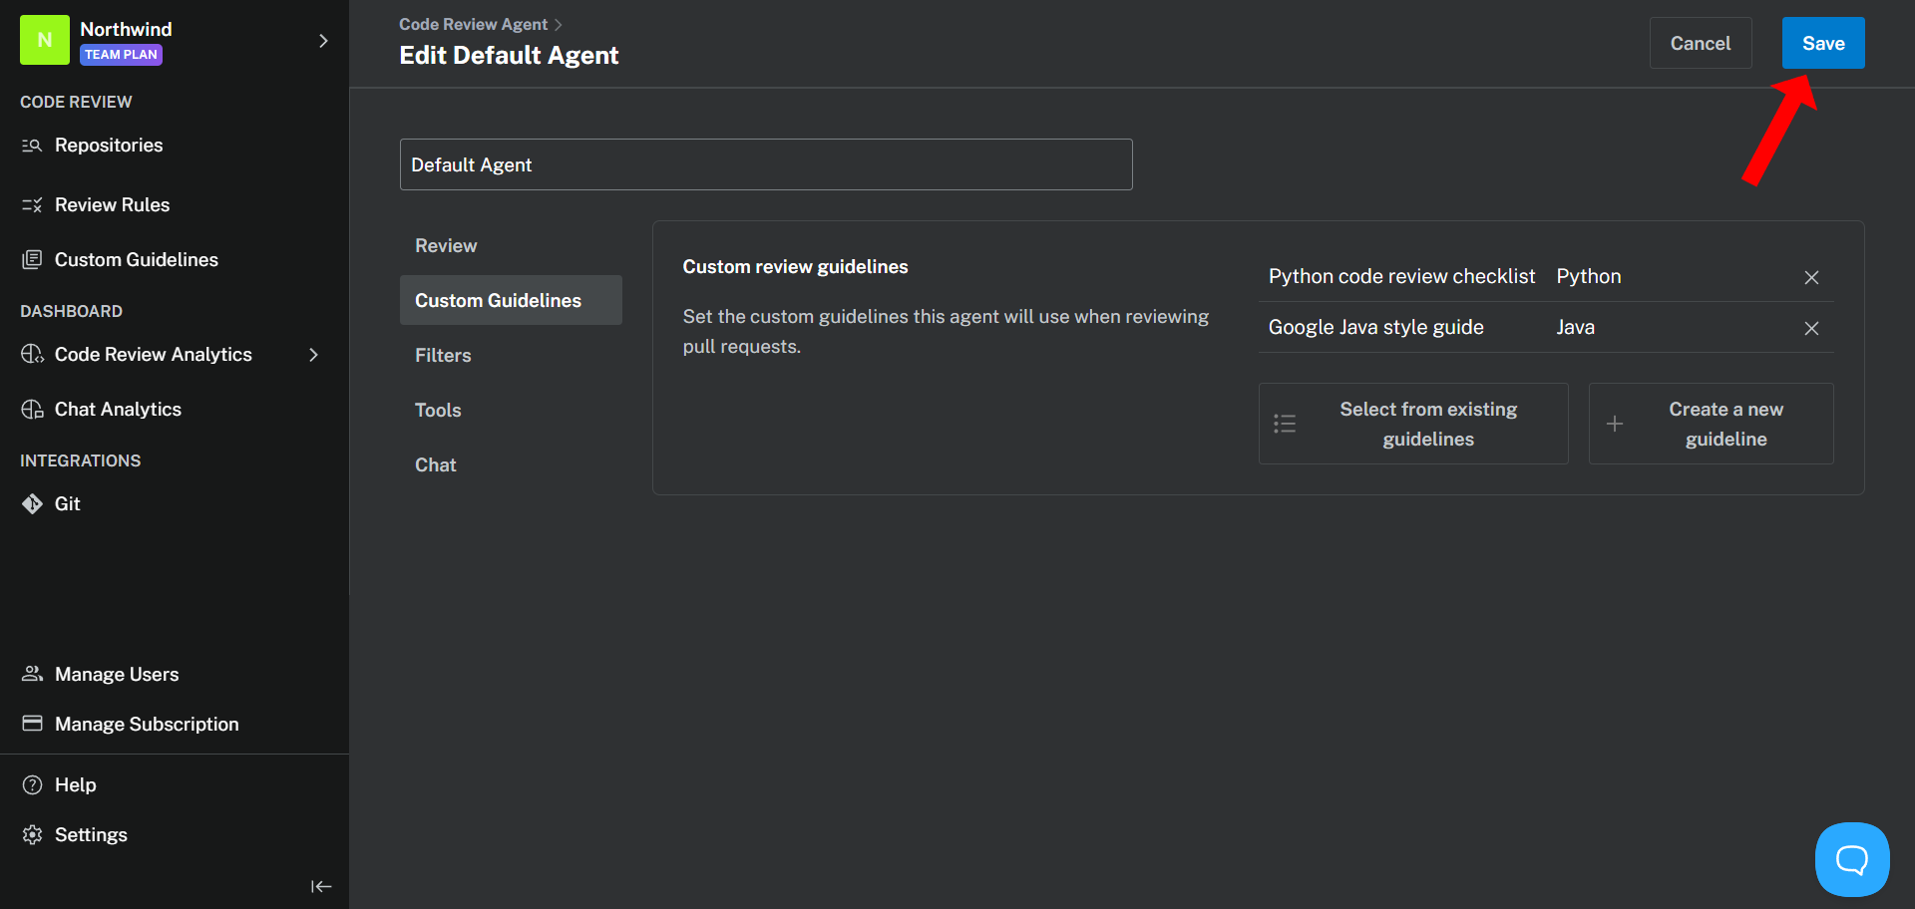The height and width of the screenshot is (909, 1915).
Task: Click the Help question mark icon
Action: pos(33,784)
